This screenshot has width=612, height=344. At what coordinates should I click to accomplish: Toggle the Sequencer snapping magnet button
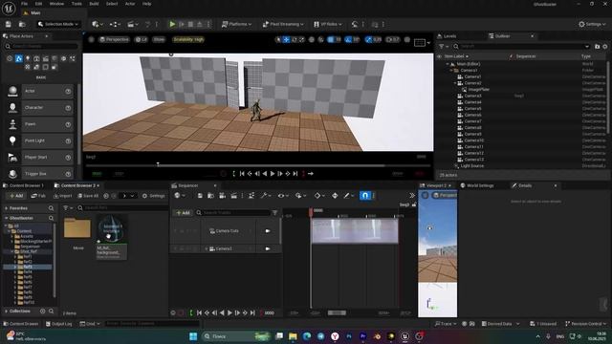point(364,195)
